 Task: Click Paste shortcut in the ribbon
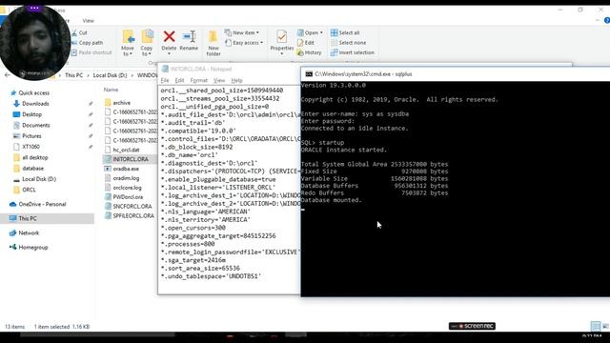pos(91,52)
